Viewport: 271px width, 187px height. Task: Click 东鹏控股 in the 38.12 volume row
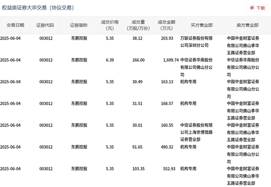(79, 38)
